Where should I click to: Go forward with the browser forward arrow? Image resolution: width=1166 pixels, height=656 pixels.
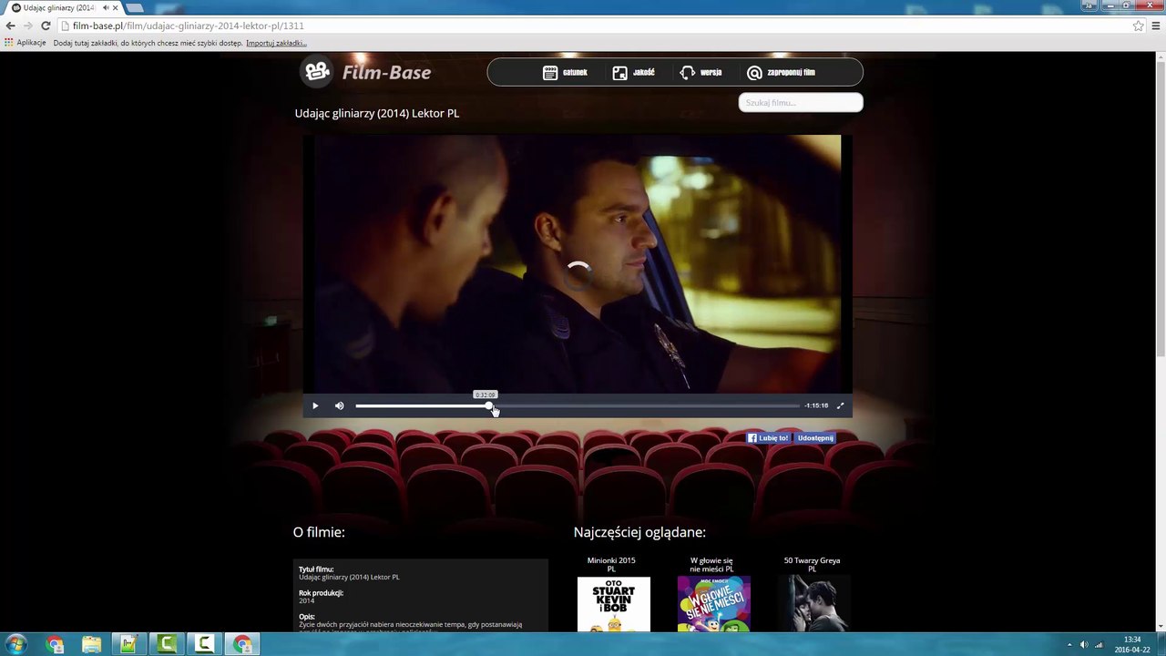27,26
